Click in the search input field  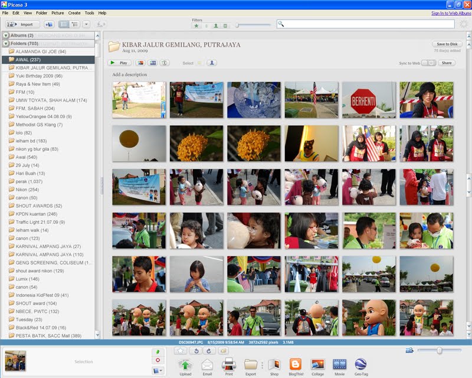(365, 24)
